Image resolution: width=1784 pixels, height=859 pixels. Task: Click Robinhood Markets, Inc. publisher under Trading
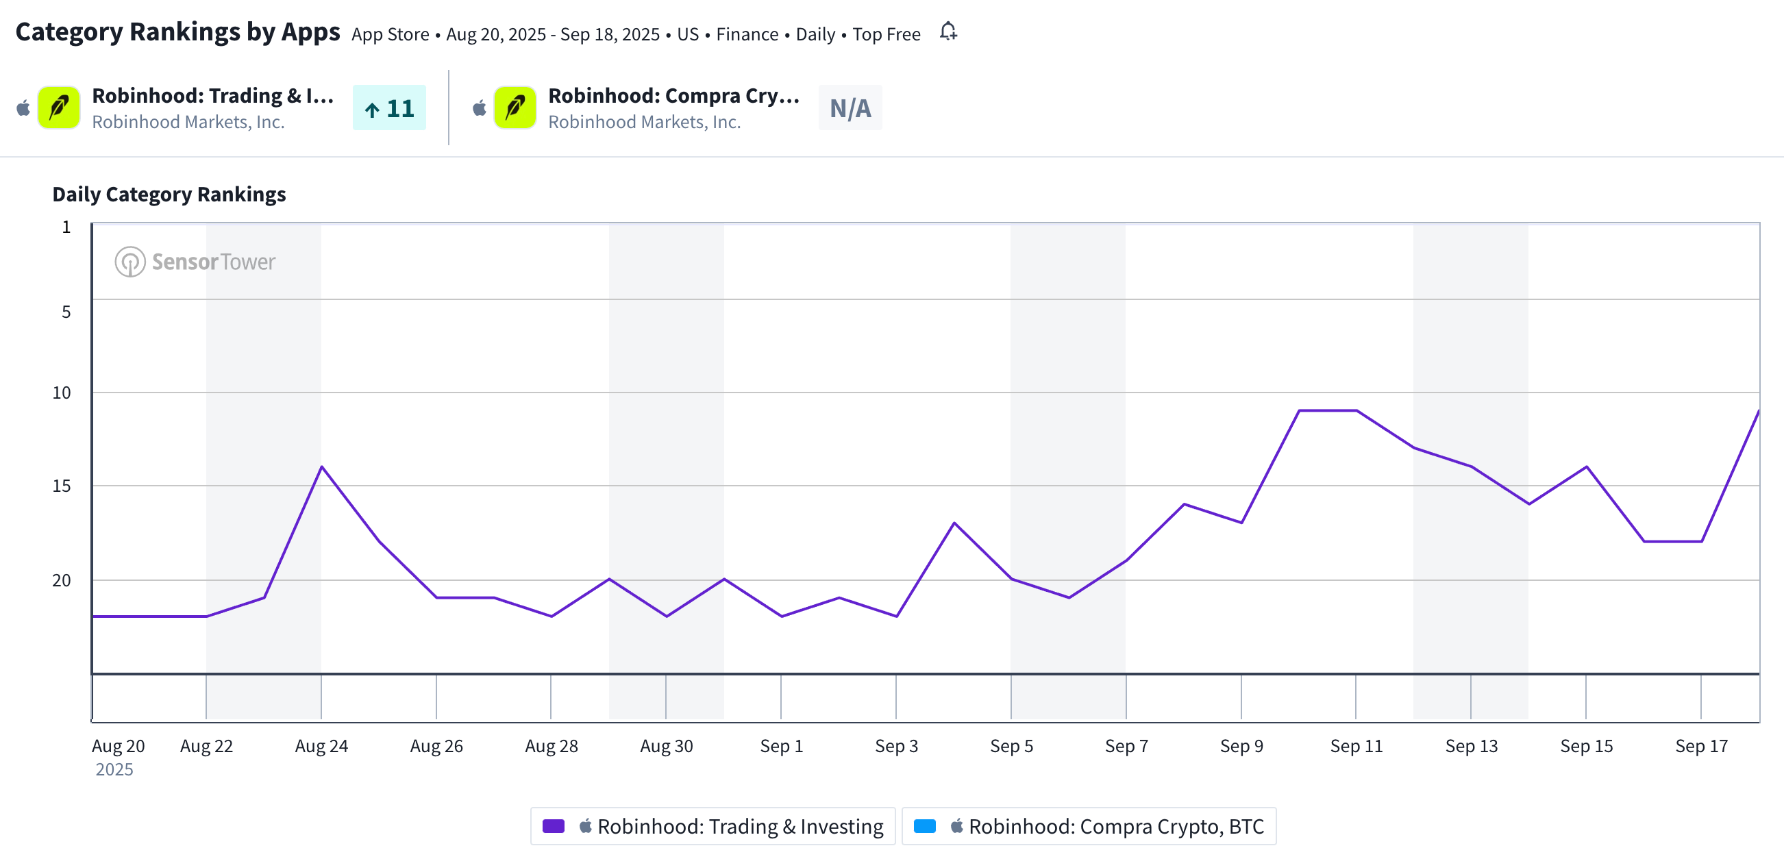(x=188, y=122)
